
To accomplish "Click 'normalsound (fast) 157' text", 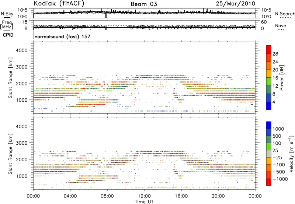I will coord(62,36).
